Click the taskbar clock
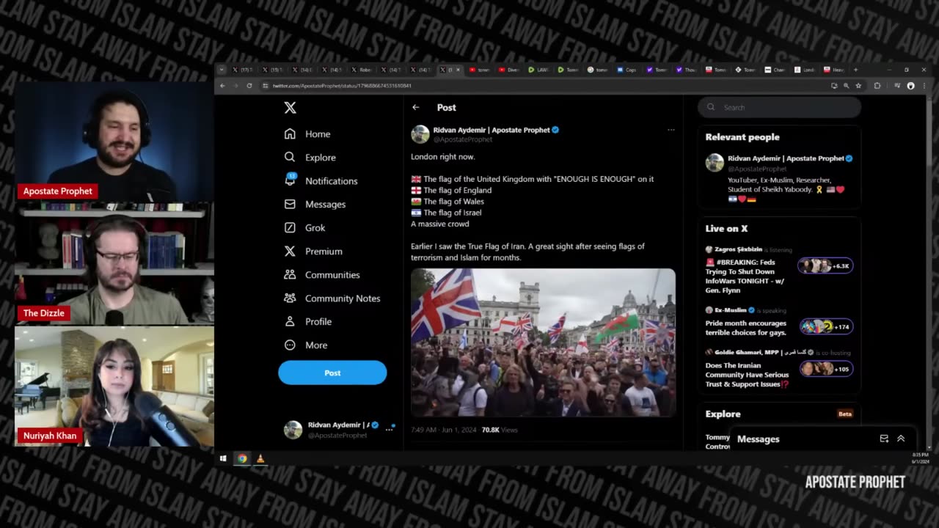The image size is (939, 528). click(x=920, y=458)
